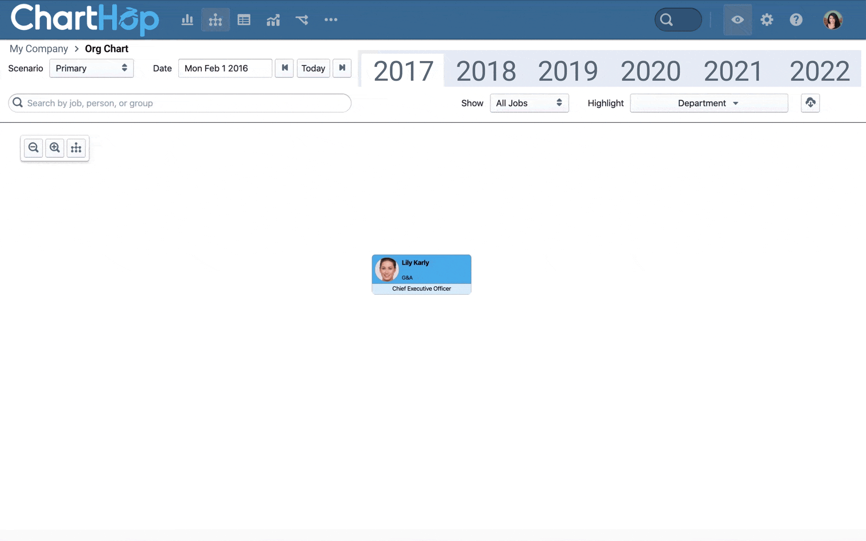Open the Show All Jobs dropdown

coord(529,103)
